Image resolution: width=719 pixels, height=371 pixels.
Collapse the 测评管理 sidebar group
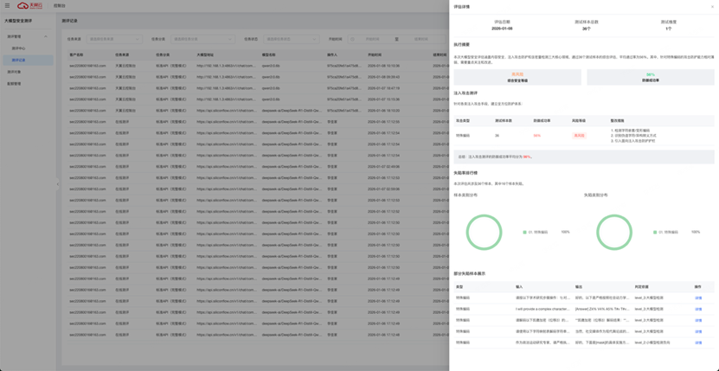(x=46, y=36)
